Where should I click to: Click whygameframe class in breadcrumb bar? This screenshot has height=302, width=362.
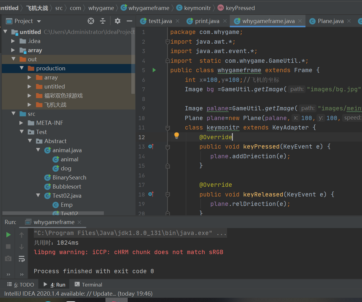[145, 8]
